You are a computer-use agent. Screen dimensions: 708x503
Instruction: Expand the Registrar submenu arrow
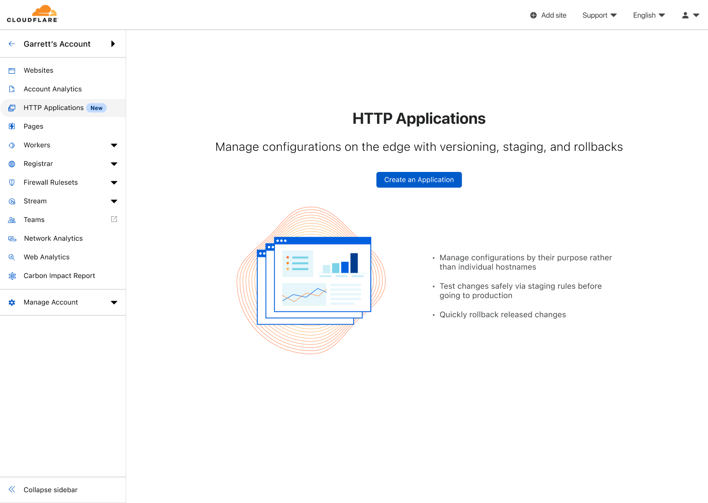click(x=114, y=164)
